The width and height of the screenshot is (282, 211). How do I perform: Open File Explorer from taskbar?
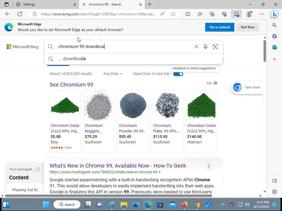coord(124,204)
